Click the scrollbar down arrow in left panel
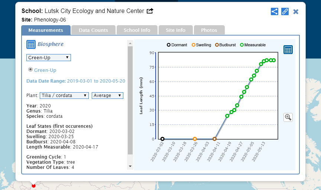The width and height of the screenshot is (321, 190). tap(130, 166)
